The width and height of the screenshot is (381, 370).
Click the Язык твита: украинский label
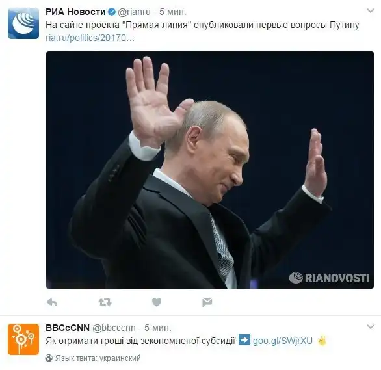(98, 358)
